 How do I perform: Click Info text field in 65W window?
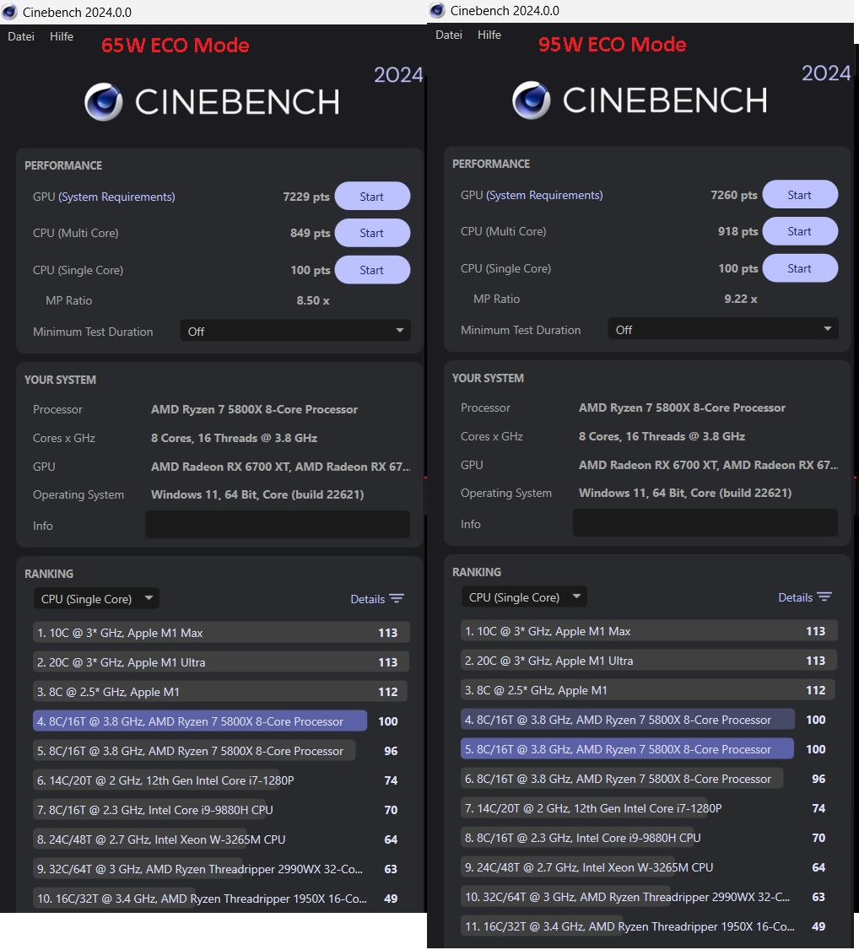coord(278,524)
